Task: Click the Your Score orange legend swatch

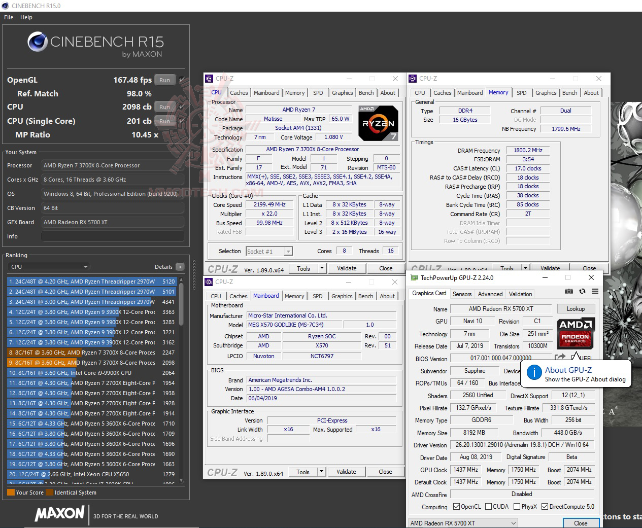Action: 11,492
